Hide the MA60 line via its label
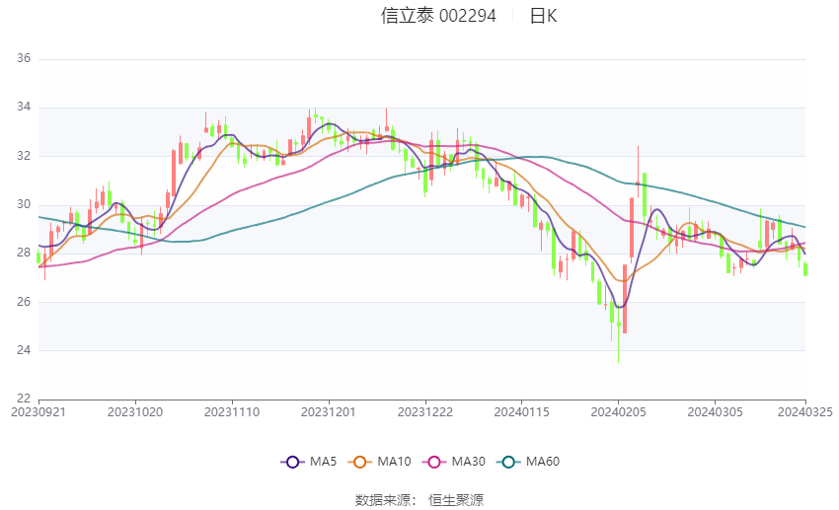Screen dimensions: 839x510 [543, 462]
